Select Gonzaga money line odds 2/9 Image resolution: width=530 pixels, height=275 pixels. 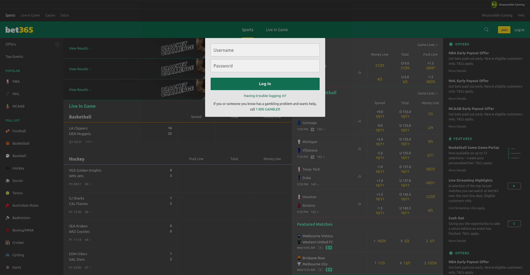click(x=430, y=128)
